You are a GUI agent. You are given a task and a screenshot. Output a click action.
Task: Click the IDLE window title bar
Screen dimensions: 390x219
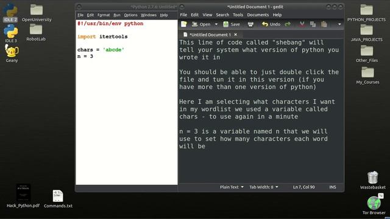click(x=127, y=7)
